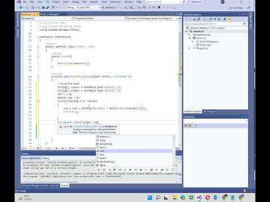Image resolution: width=270 pixels, height=202 pixels.
Task: Switch to the Package Manager Console tab
Action: [35, 186]
